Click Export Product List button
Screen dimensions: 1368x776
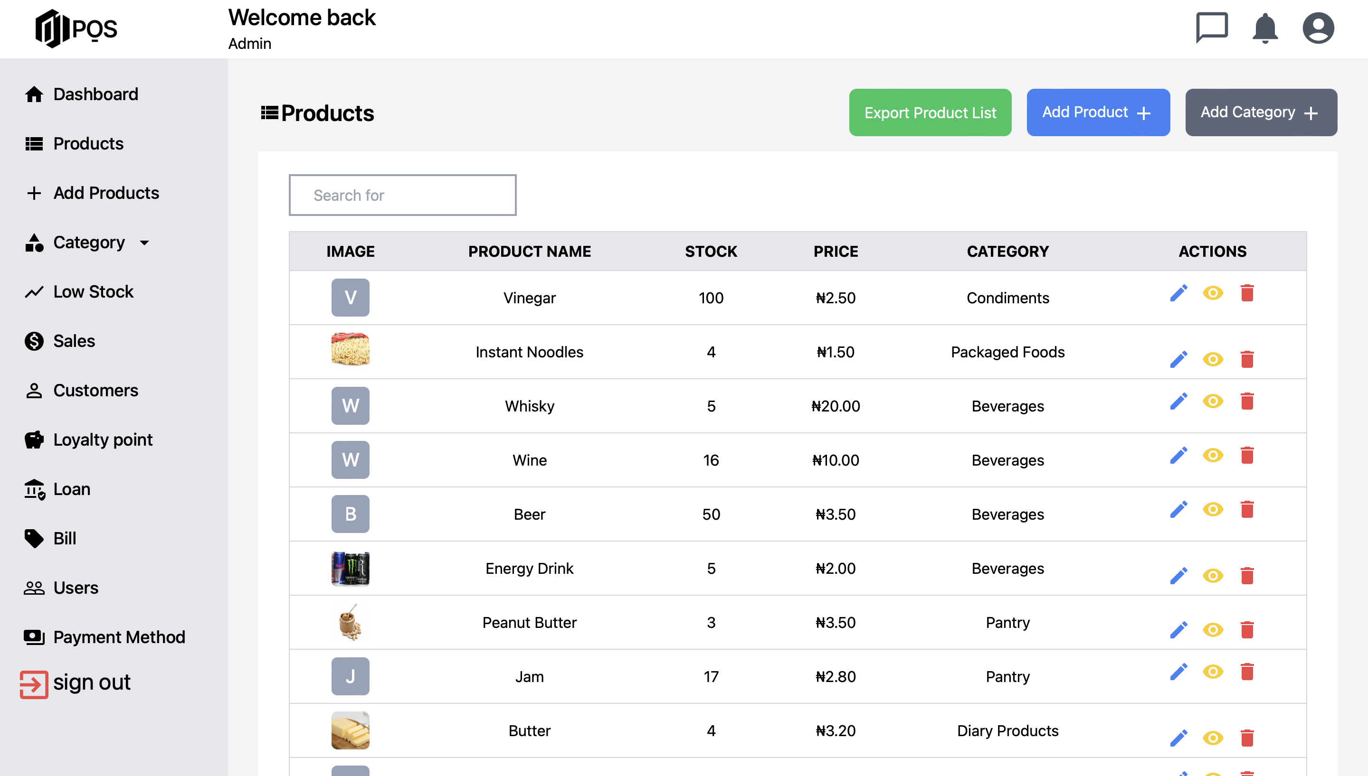[930, 112]
